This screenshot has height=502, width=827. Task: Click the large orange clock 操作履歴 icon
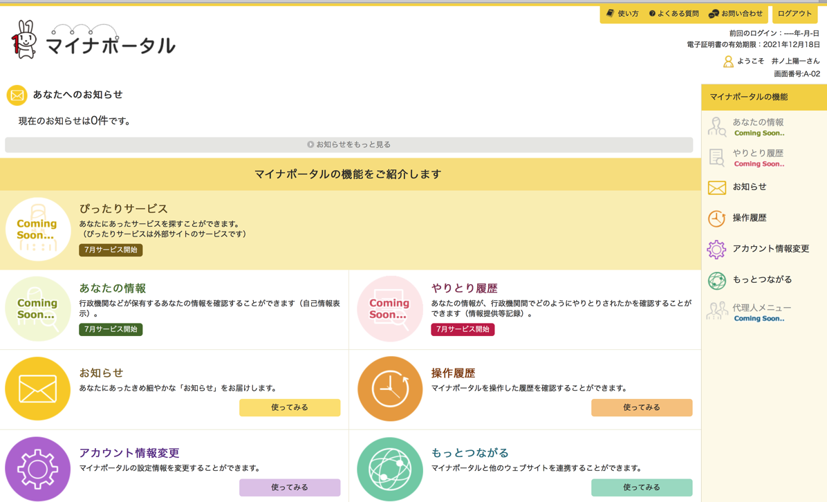390,389
